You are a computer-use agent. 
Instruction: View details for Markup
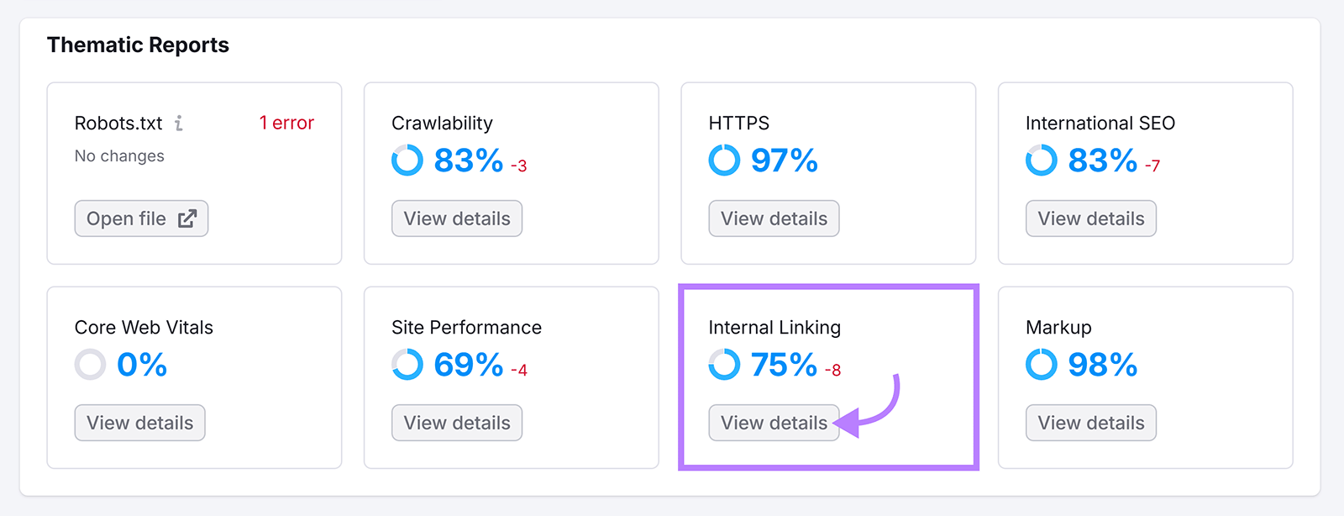pos(1090,423)
